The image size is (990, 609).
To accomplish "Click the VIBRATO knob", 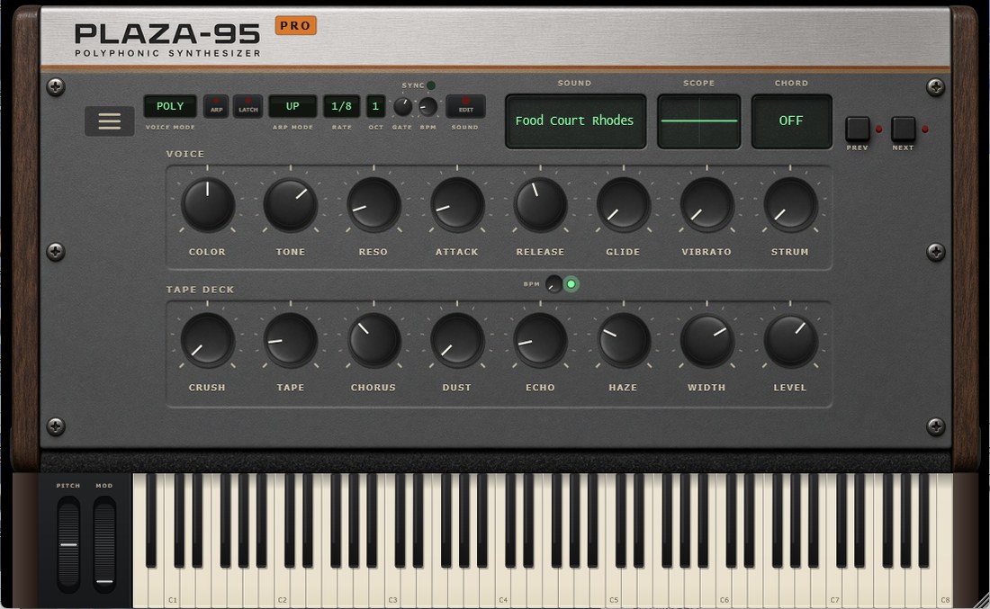I will coord(706,204).
